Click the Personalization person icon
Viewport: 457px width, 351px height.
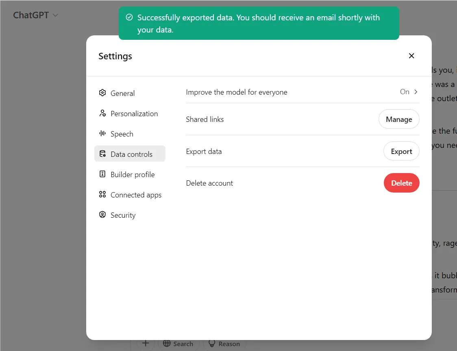(x=102, y=113)
